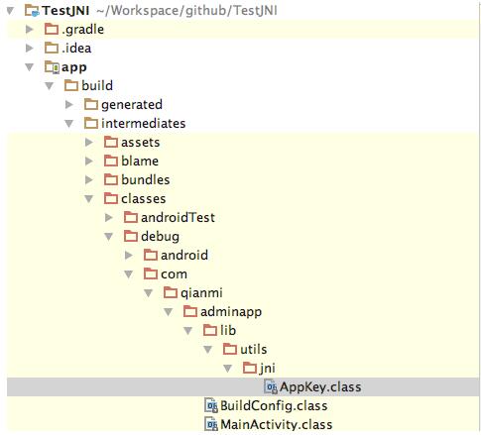Click the .gradle folder icon
Viewport: 481px width, 435px height.
pos(52,29)
